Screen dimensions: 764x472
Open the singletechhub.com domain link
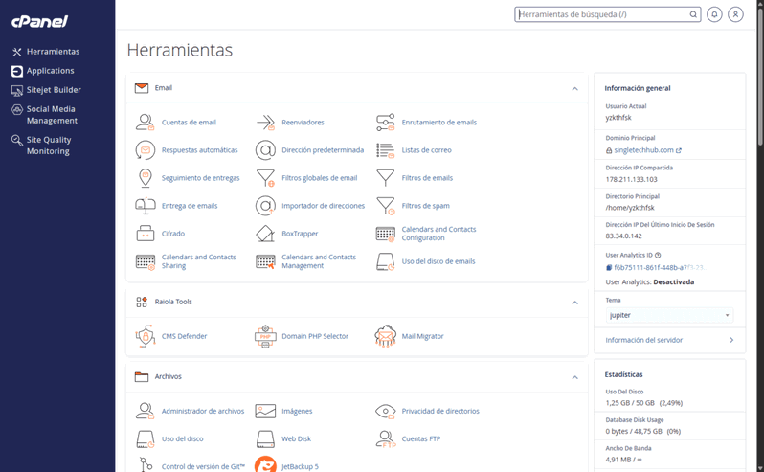(643, 150)
